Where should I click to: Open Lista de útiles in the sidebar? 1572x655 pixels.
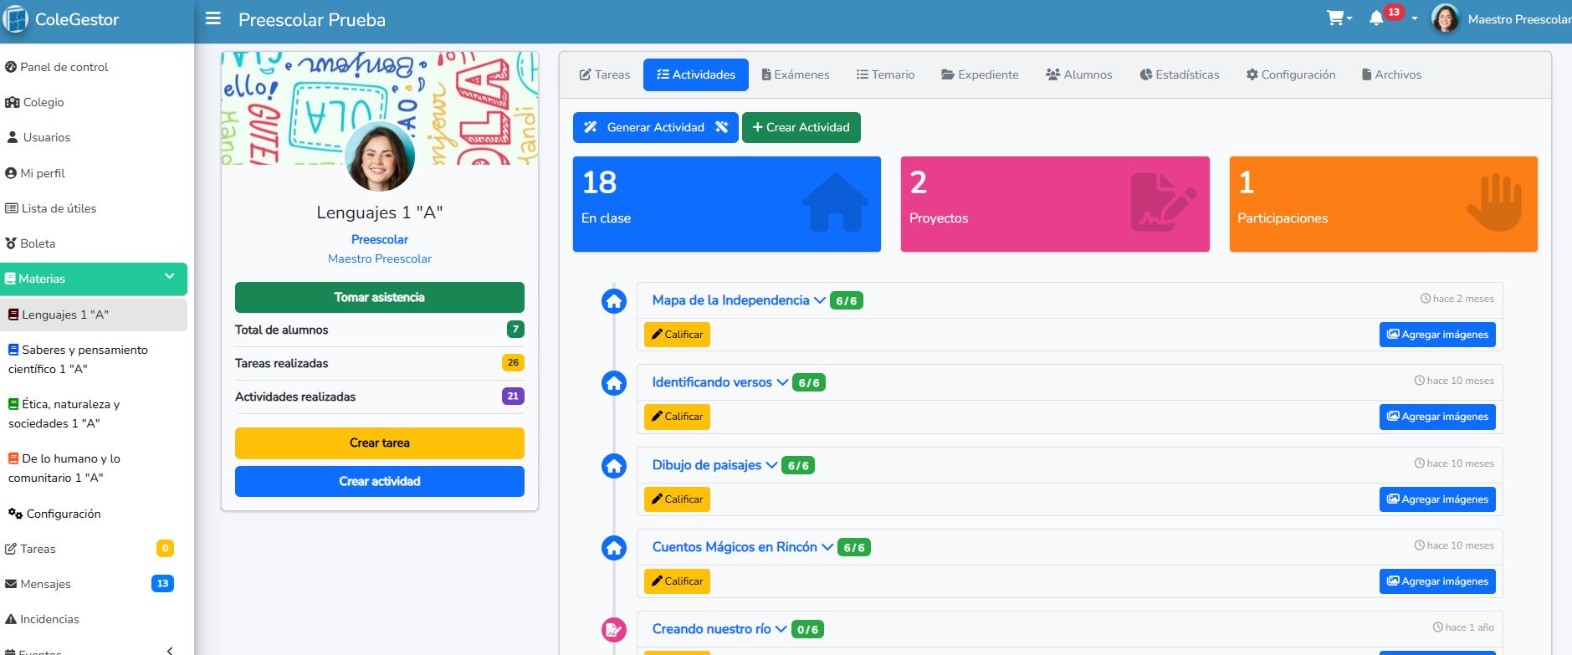pyautogui.click(x=51, y=208)
